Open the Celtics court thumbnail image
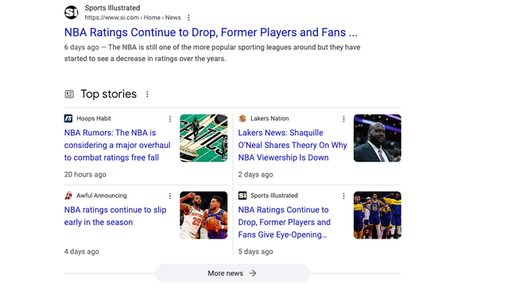 tap(203, 138)
